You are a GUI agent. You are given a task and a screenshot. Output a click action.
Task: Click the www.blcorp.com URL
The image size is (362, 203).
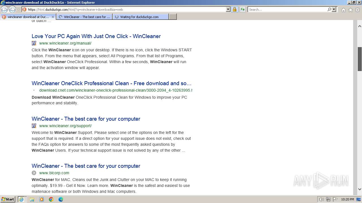(x=54, y=173)
